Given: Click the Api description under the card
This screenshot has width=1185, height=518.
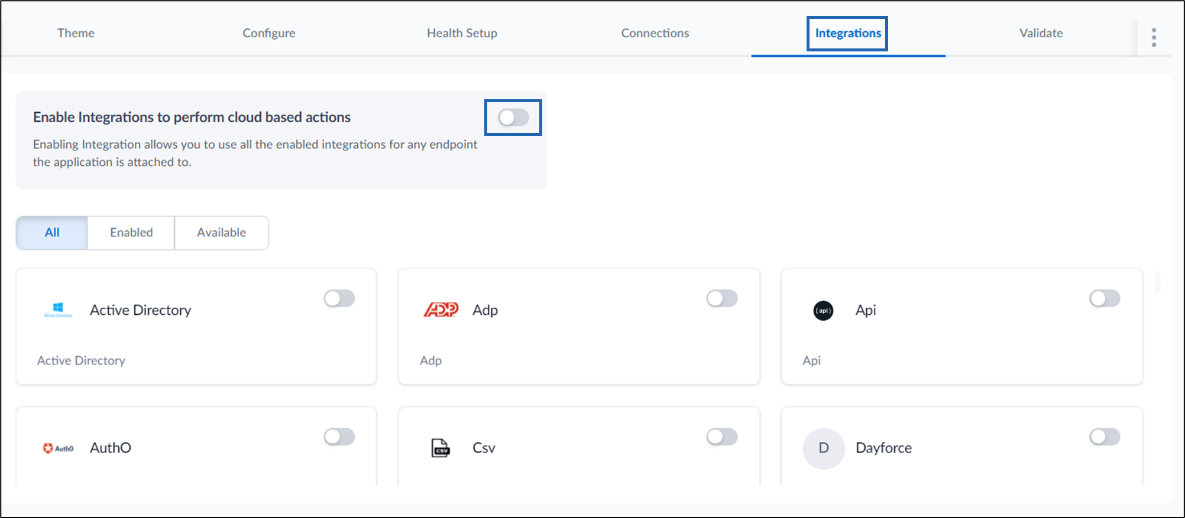Looking at the screenshot, I should (811, 360).
